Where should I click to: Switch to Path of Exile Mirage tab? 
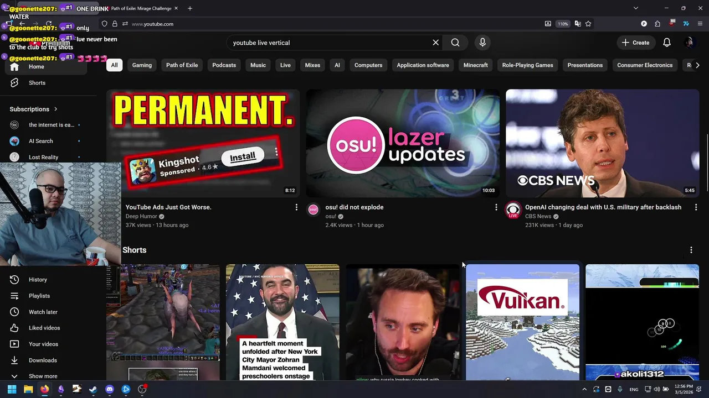(x=141, y=8)
